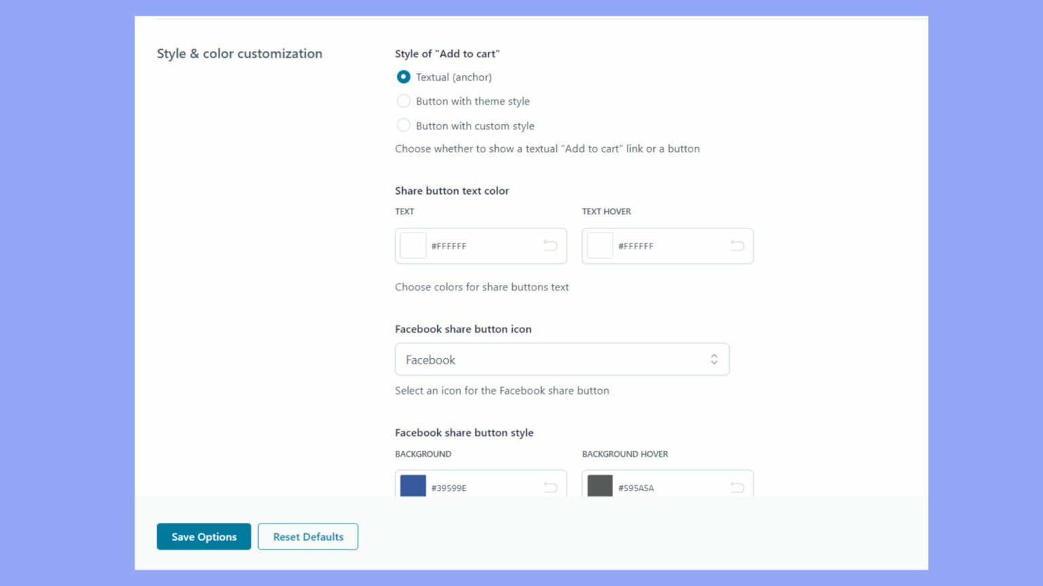This screenshot has width=1043, height=586.
Task: Open the BACKGROUND HOVER color swatch
Action: click(x=599, y=487)
